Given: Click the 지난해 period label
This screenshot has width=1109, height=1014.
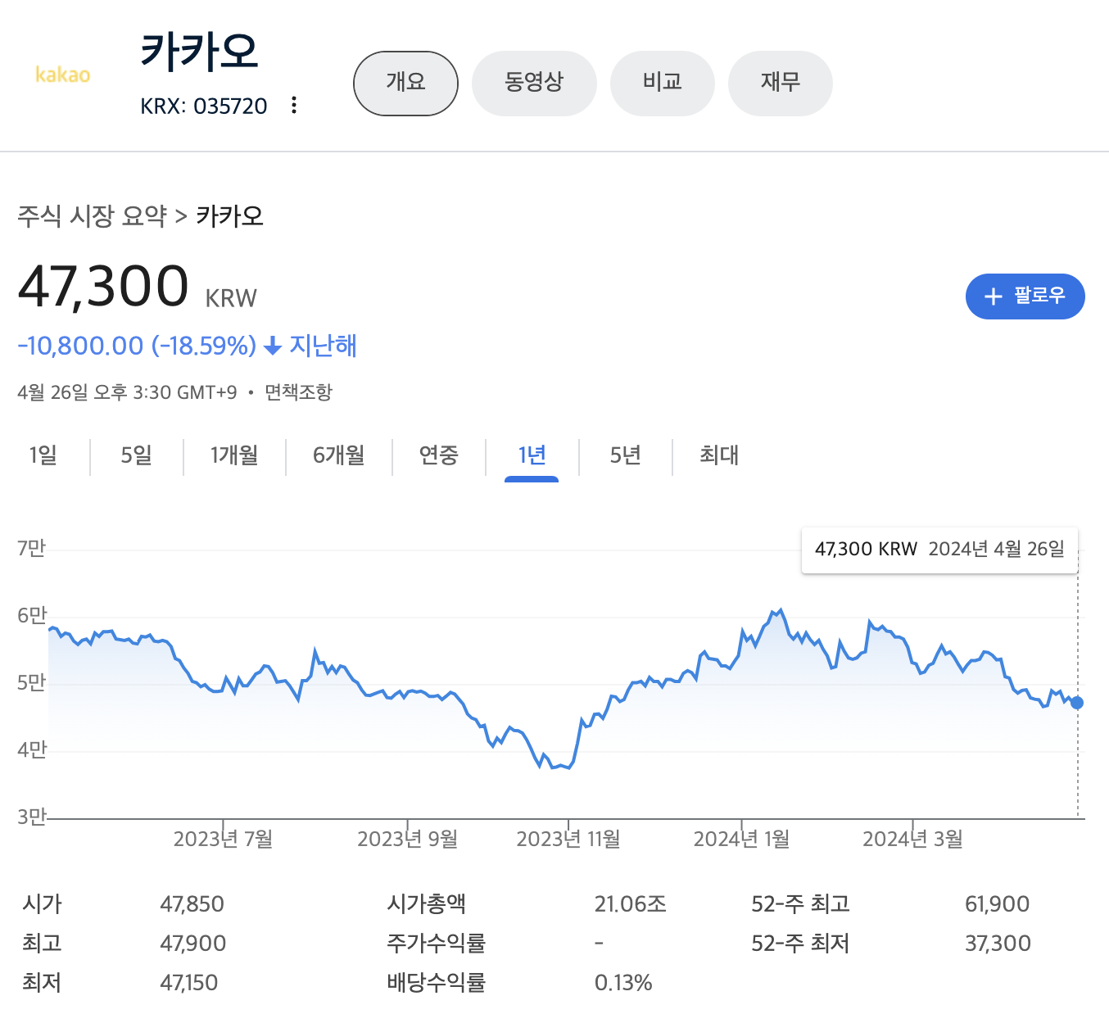Looking at the screenshot, I should [324, 346].
